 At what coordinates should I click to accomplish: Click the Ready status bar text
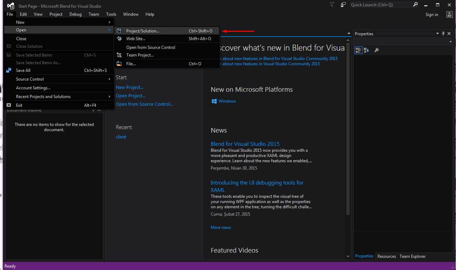tap(10, 266)
